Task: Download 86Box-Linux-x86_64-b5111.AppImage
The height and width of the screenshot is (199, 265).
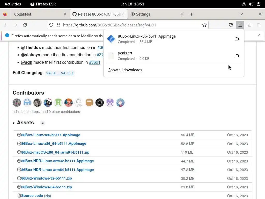Action: pos(54,144)
